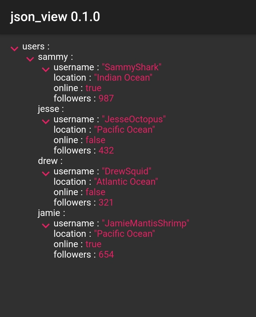Click the json_view 0.1.0 title

click(x=55, y=17)
